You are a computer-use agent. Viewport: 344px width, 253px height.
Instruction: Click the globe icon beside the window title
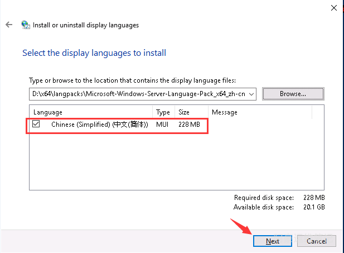tap(26, 25)
